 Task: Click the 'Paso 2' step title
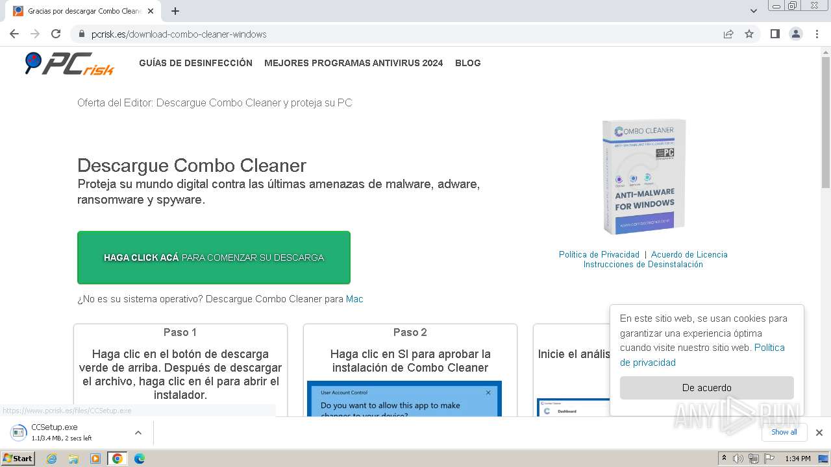(410, 332)
